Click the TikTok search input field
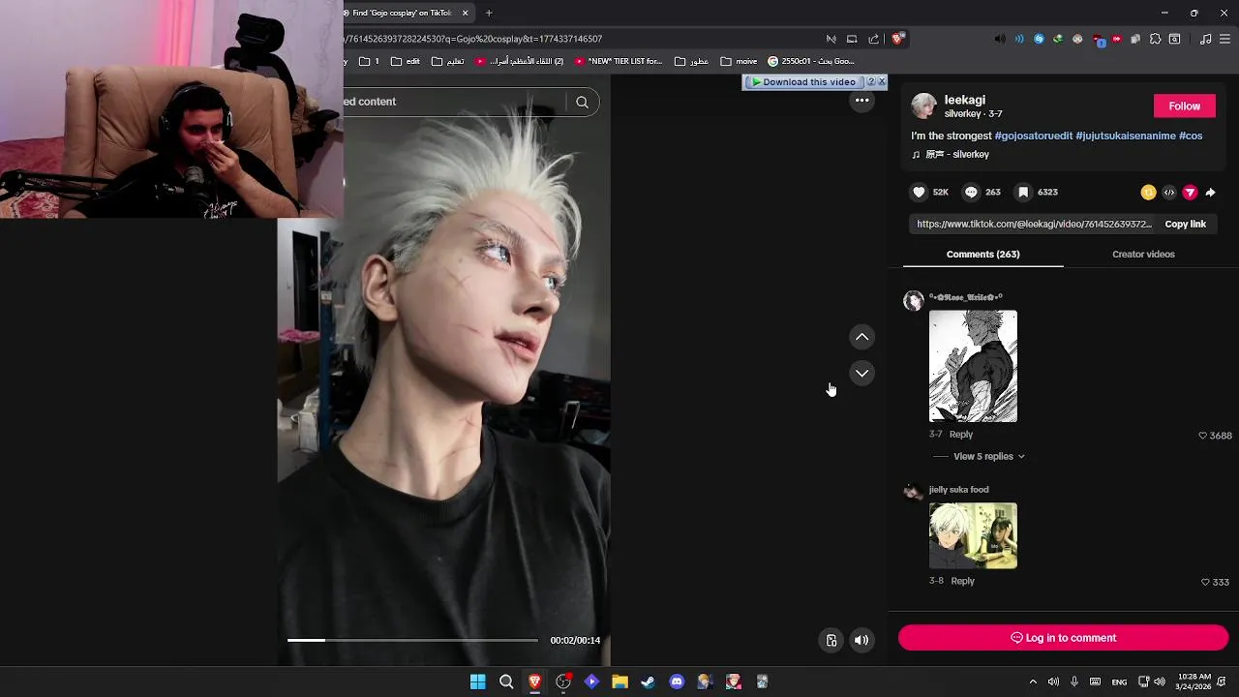1239x697 pixels. (455, 102)
